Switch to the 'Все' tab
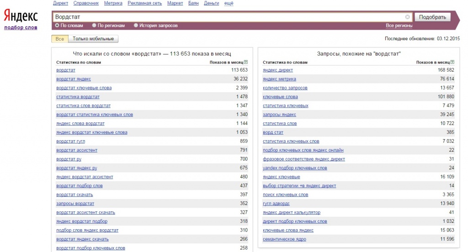The height and width of the screenshot is (252, 468). pyautogui.click(x=60, y=39)
